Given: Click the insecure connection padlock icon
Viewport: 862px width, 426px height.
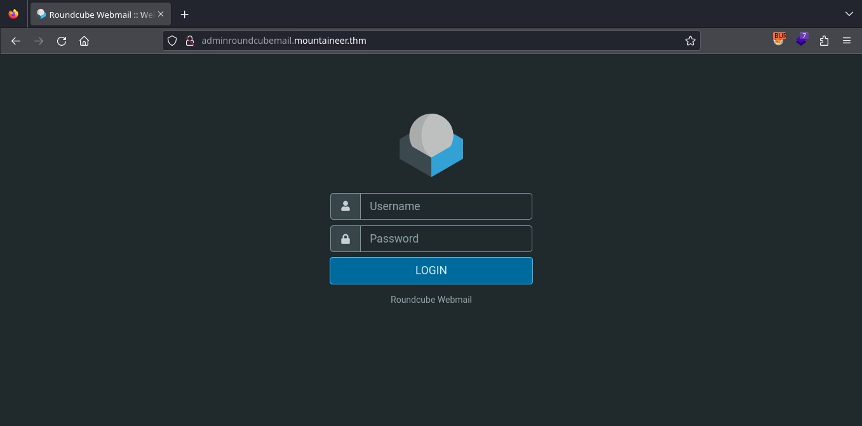Looking at the screenshot, I should [x=189, y=41].
